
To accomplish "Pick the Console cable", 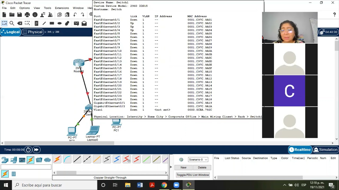I will pyautogui.click(x=67, y=159).
